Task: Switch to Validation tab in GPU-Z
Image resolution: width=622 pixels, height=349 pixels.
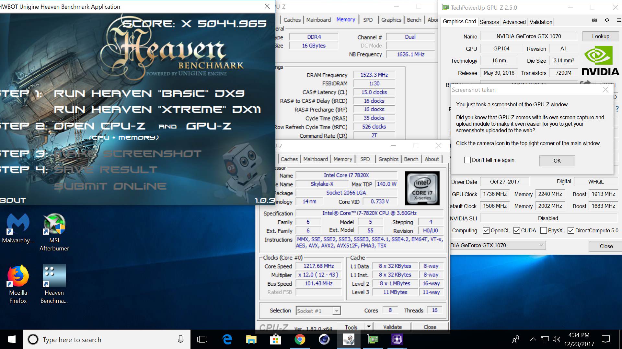Action: click(x=541, y=22)
